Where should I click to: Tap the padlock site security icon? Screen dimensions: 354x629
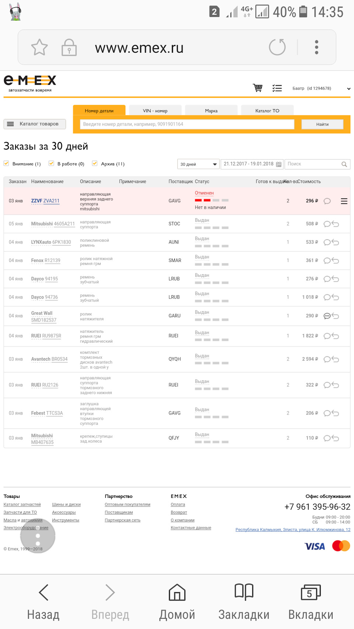pos(69,47)
